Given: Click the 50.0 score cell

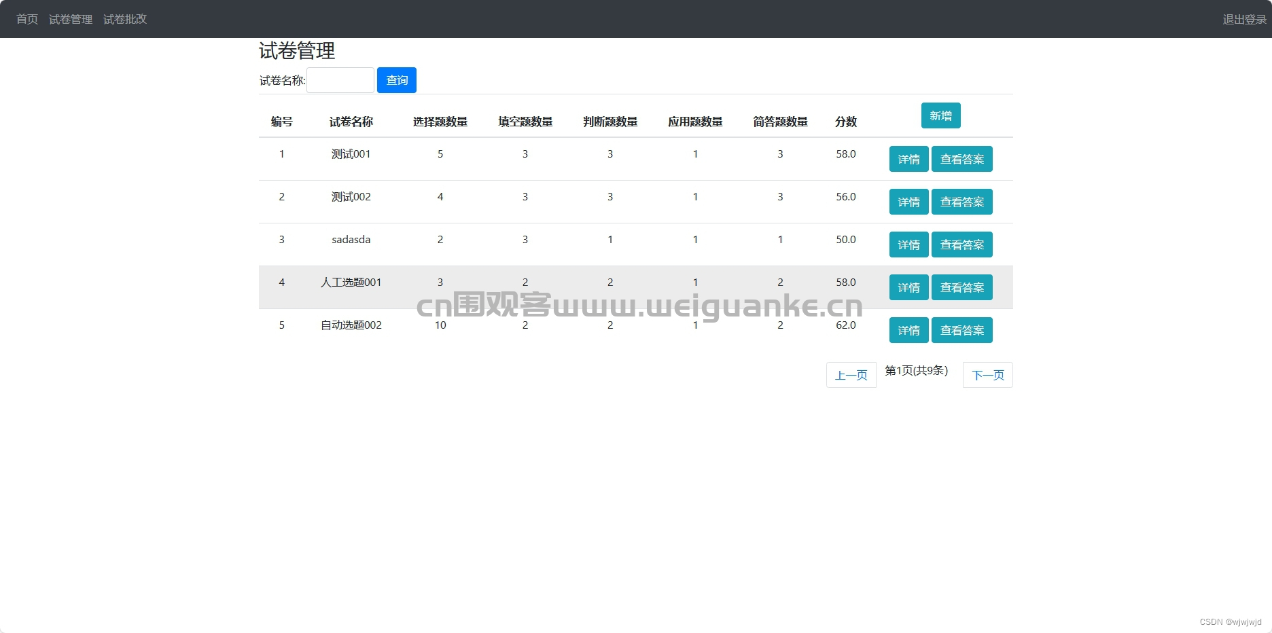Looking at the screenshot, I should (846, 240).
